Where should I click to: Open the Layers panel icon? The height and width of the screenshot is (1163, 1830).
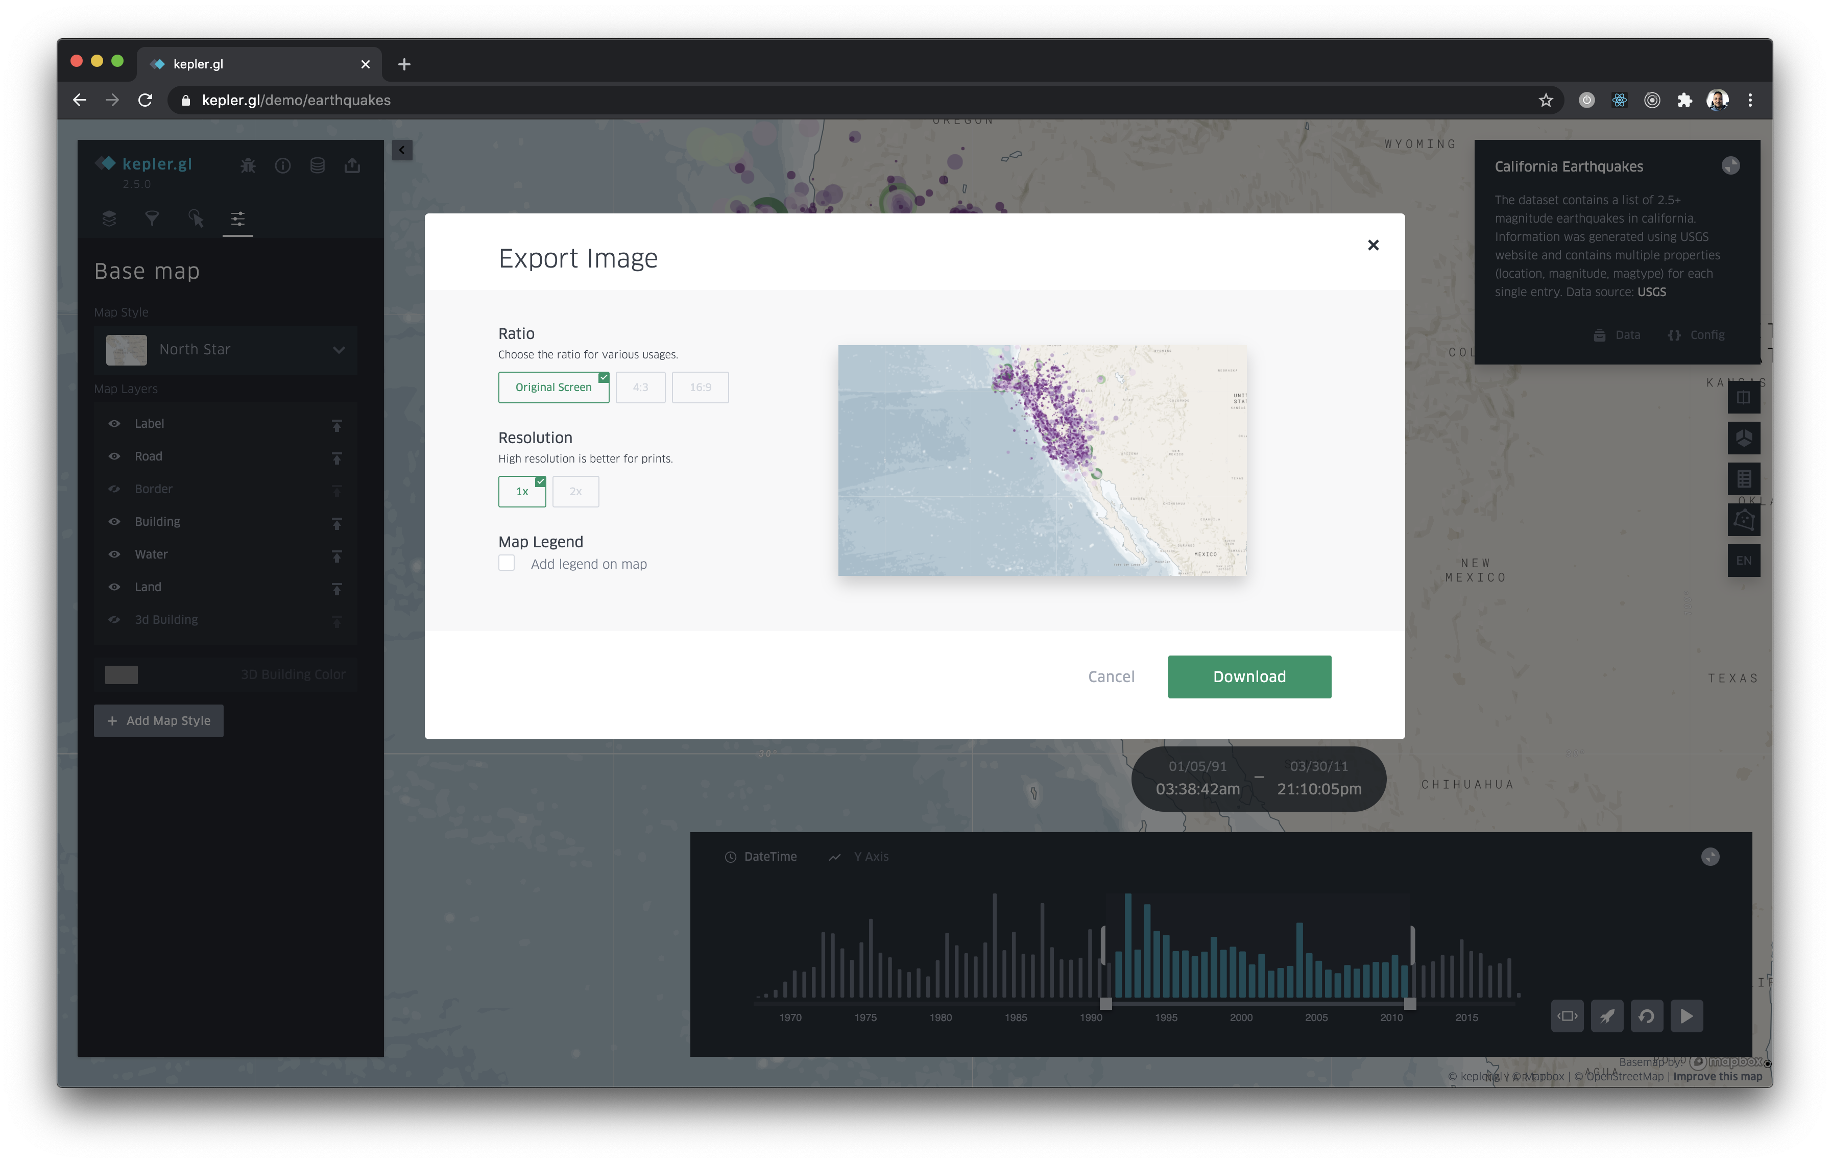(109, 219)
